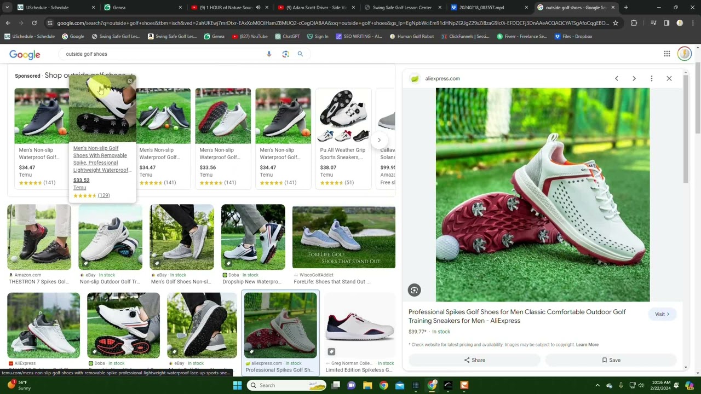
Task: Show next image in preview panel
Action: click(x=634, y=78)
